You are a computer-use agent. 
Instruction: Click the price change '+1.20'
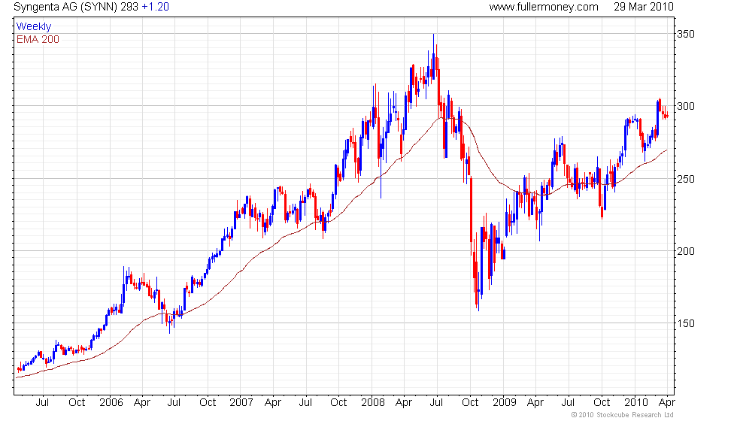point(155,7)
